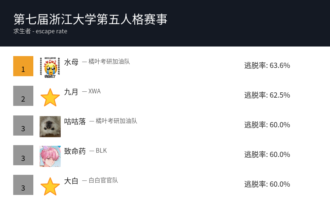The image size is (330, 221).
Task: Open player name 九月
Action: [71, 92]
